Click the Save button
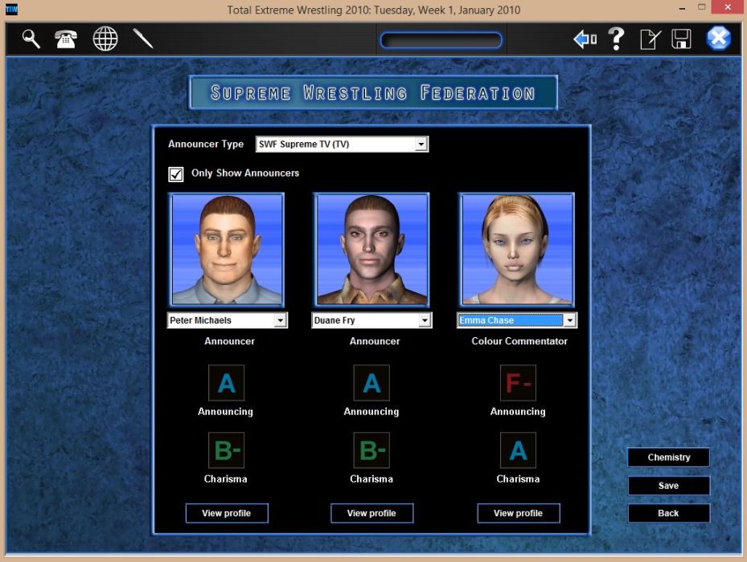The height and width of the screenshot is (562, 747). pyautogui.click(x=669, y=486)
